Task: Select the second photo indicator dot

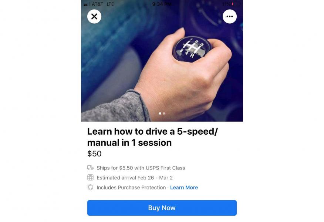Action: point(164,113)
